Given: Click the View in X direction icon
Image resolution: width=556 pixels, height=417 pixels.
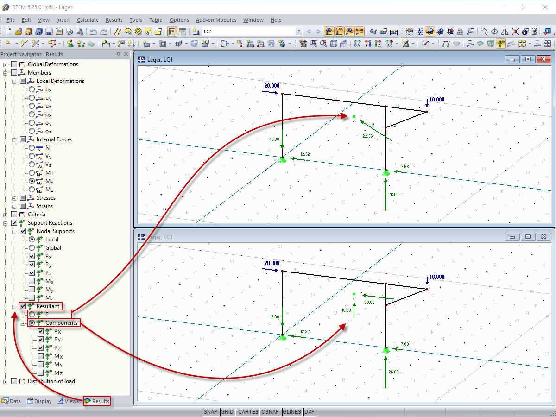Looking at the screenshot, I should pos(358,44).
